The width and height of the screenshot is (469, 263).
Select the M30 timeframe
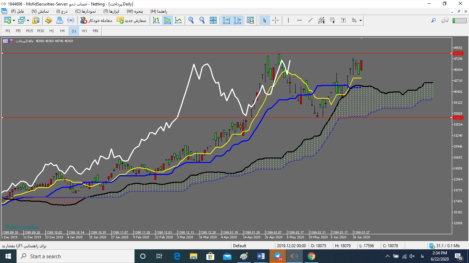click(x=41, y=31)
